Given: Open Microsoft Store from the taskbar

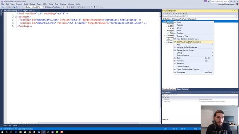Looking at the screenshot, I should pos(25,132).
